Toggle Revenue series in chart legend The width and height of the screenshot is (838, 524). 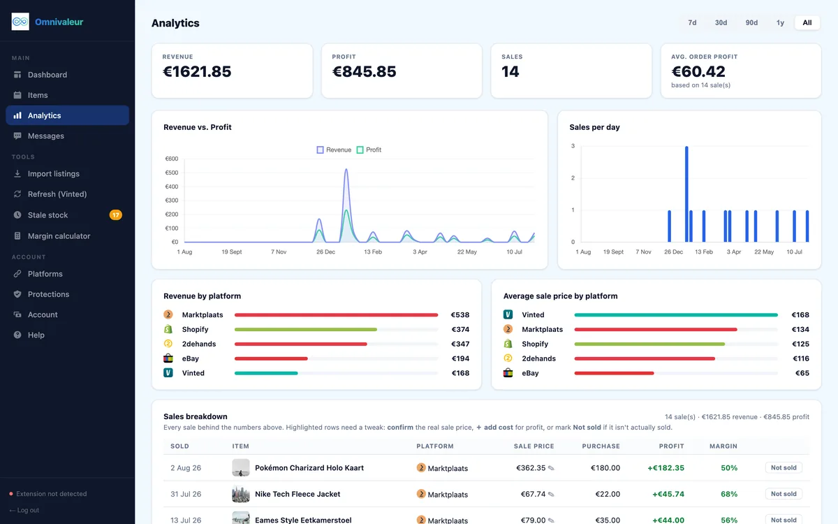[x=334, y=150]
